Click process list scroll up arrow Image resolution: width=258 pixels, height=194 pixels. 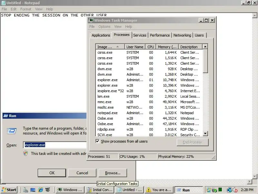(205, 47)
